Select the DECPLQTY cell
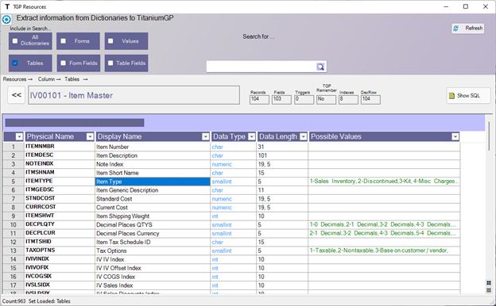 coord(59,224)
